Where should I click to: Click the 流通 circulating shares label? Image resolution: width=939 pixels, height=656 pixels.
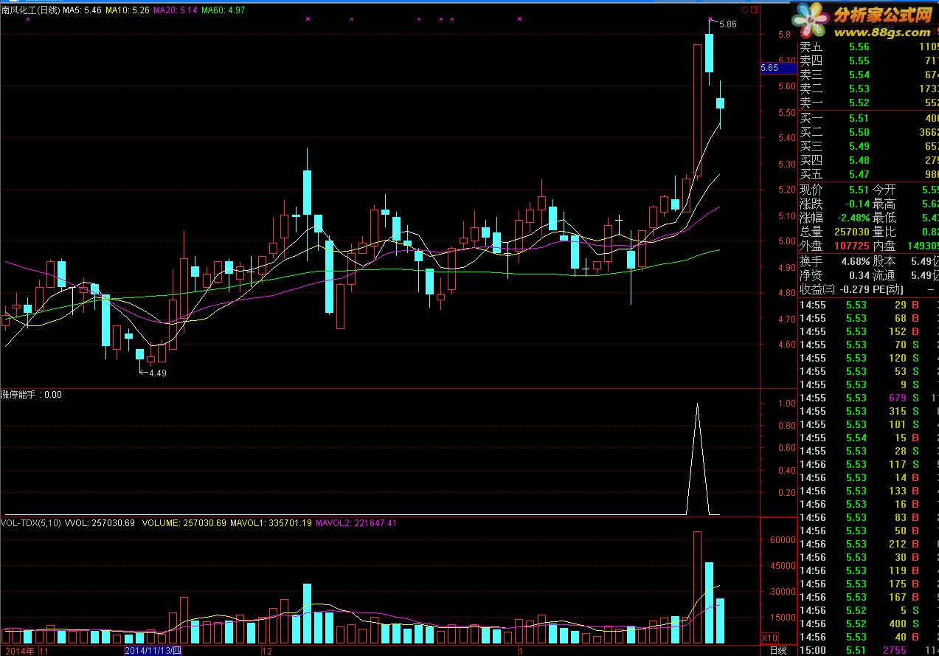[x=884, y=275]
